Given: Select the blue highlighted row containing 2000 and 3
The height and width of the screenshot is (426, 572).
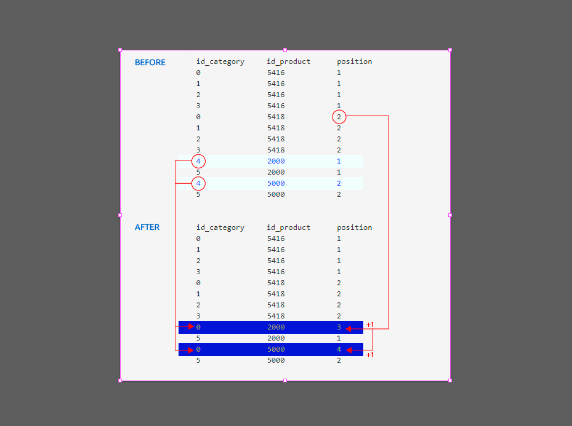Looking at the screenshot, I should (271, 327).
